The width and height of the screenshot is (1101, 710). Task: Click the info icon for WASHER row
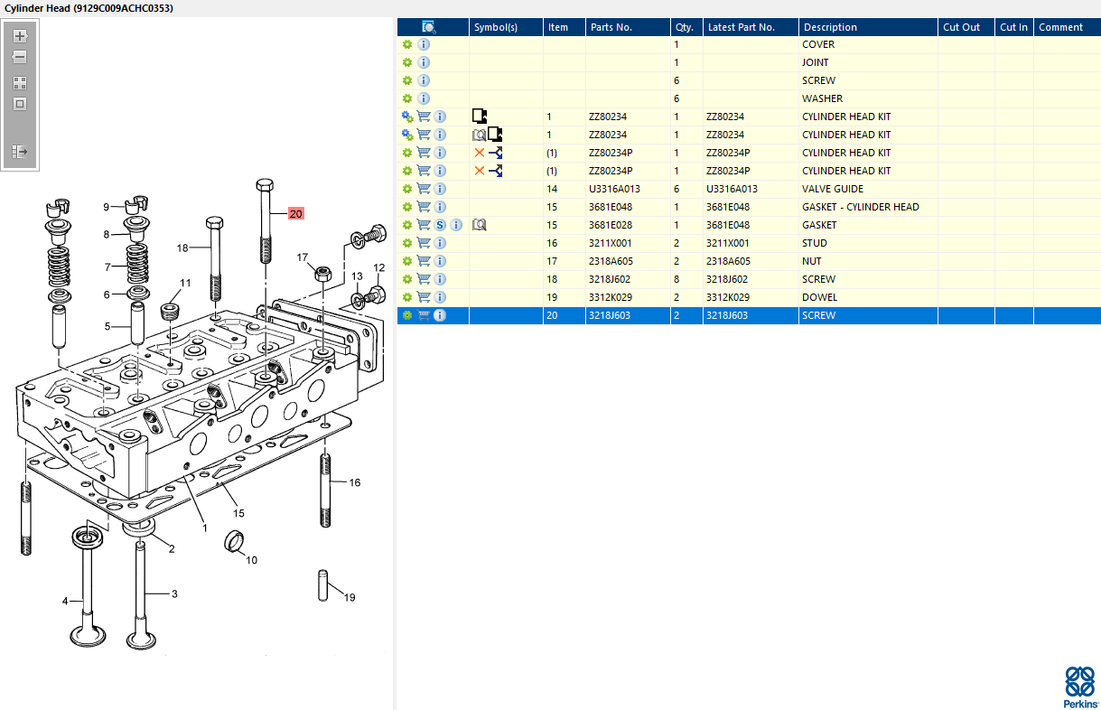pos(424,98)
